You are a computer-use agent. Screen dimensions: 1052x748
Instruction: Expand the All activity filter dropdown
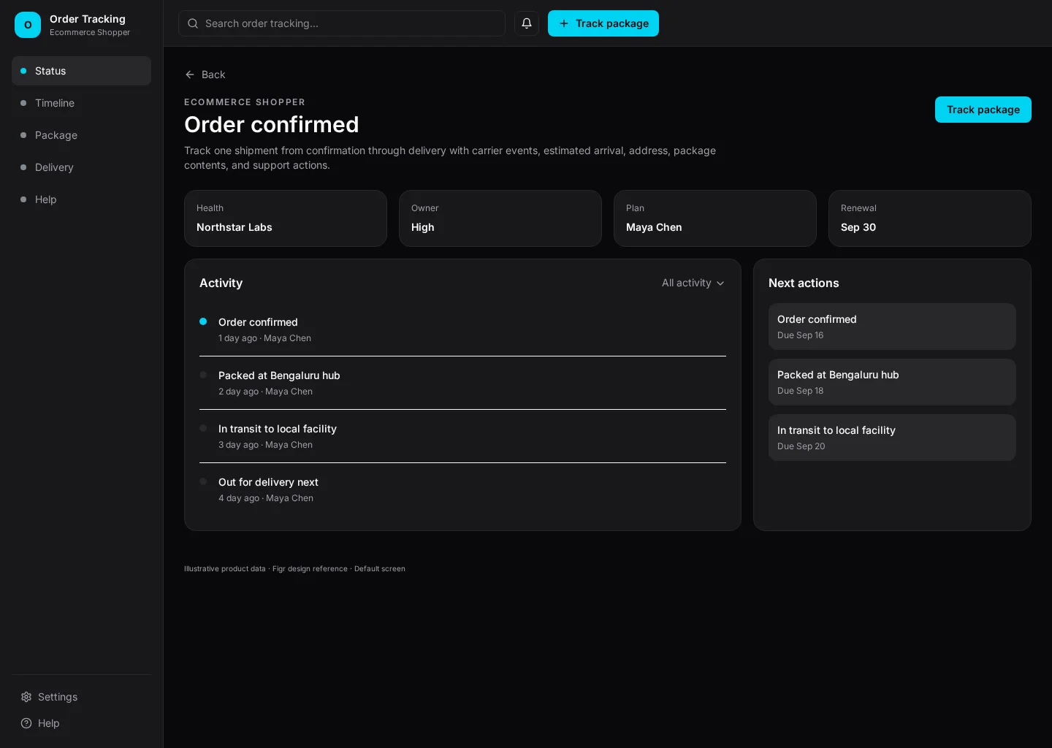(x=693, y=283)
